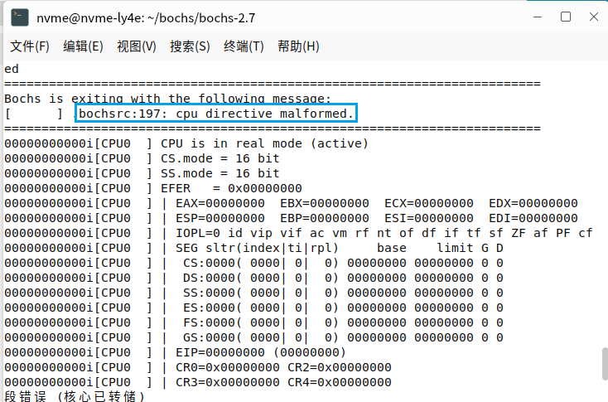Viewport: 608px width, 402px height.
Task: Open the 视图(V) menu
Action: [137, 46]
